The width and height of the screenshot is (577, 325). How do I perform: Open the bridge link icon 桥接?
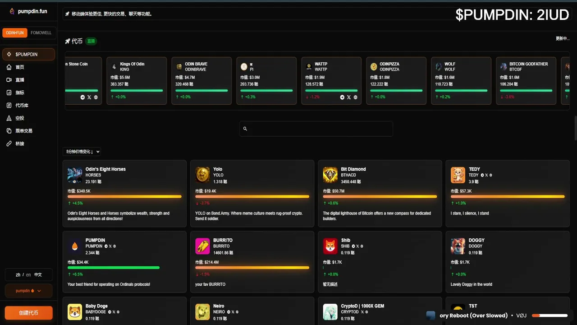[x=9, y=144]
